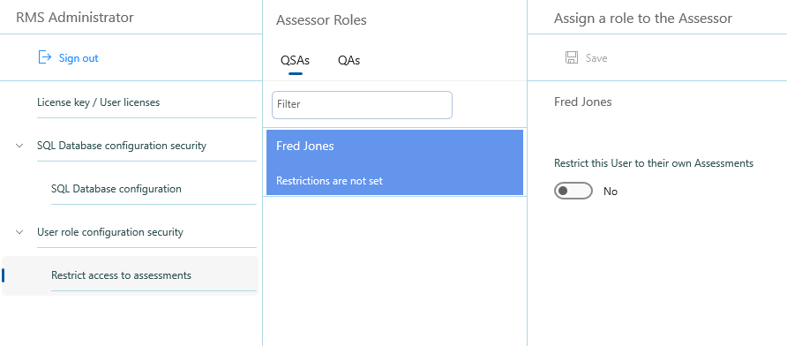The image size is (787, 346).
Task: Select Fred Jones in assessor list
Action: coord(394,162)
